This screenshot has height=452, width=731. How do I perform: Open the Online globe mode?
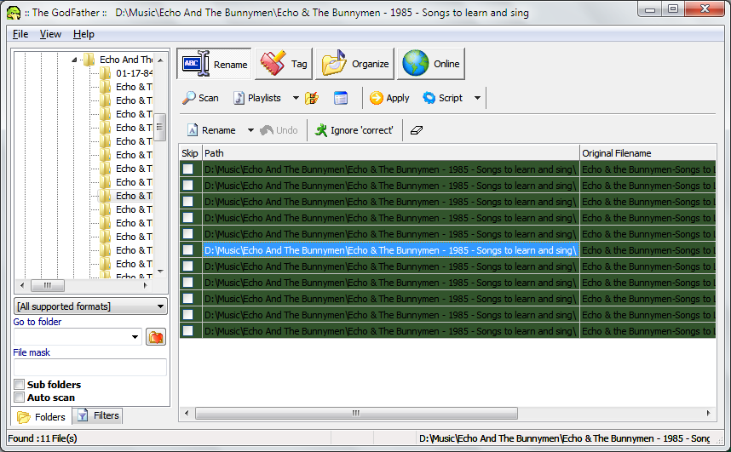click(x=431, y=64)
